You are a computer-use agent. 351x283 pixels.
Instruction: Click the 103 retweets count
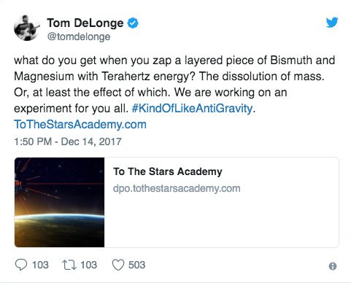[89, 265]
